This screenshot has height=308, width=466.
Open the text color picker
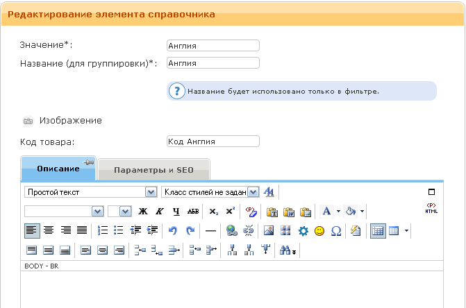point(326,212)
